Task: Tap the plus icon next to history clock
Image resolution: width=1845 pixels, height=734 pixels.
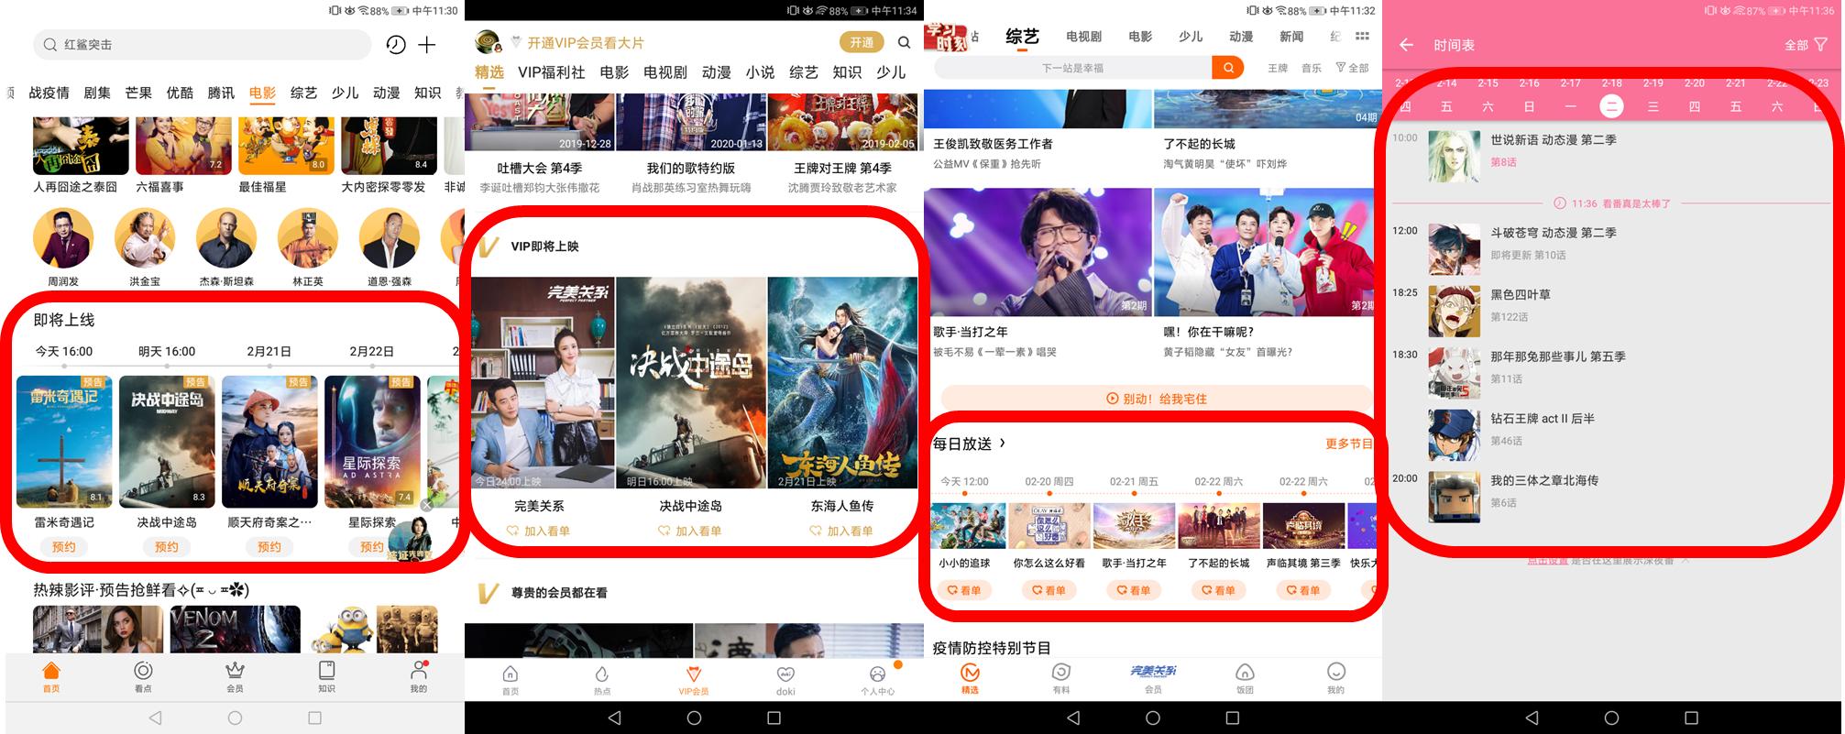Action: pyautogui.click(x=427, y=45)
